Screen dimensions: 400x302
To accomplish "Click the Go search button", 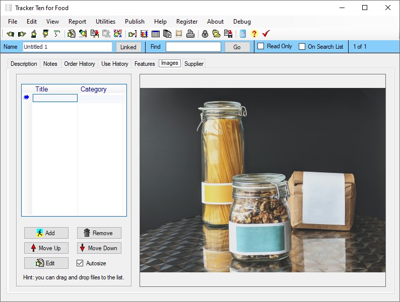I will 237,47.
